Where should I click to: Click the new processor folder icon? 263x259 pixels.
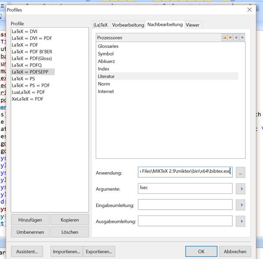pyautogui.click(x=224, y=38)
